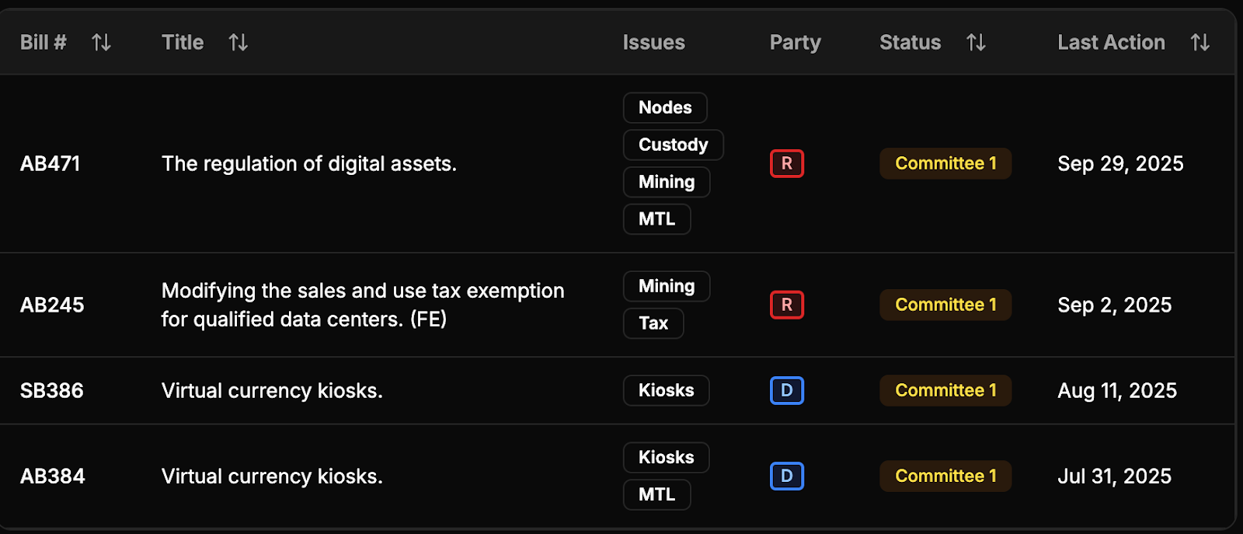This screenshot has height=534, width=1243.
Task: Click the sort icon next to Status
Action: point(976,43)
